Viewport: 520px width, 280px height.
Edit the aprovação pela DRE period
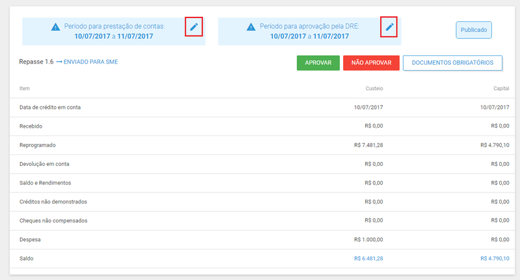(389, 27)
